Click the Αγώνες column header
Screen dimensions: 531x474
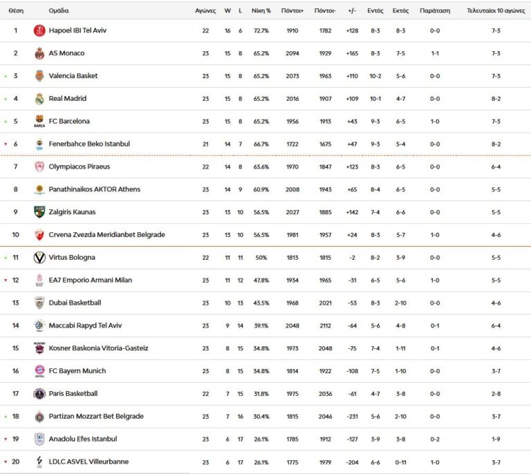[205, 11]
